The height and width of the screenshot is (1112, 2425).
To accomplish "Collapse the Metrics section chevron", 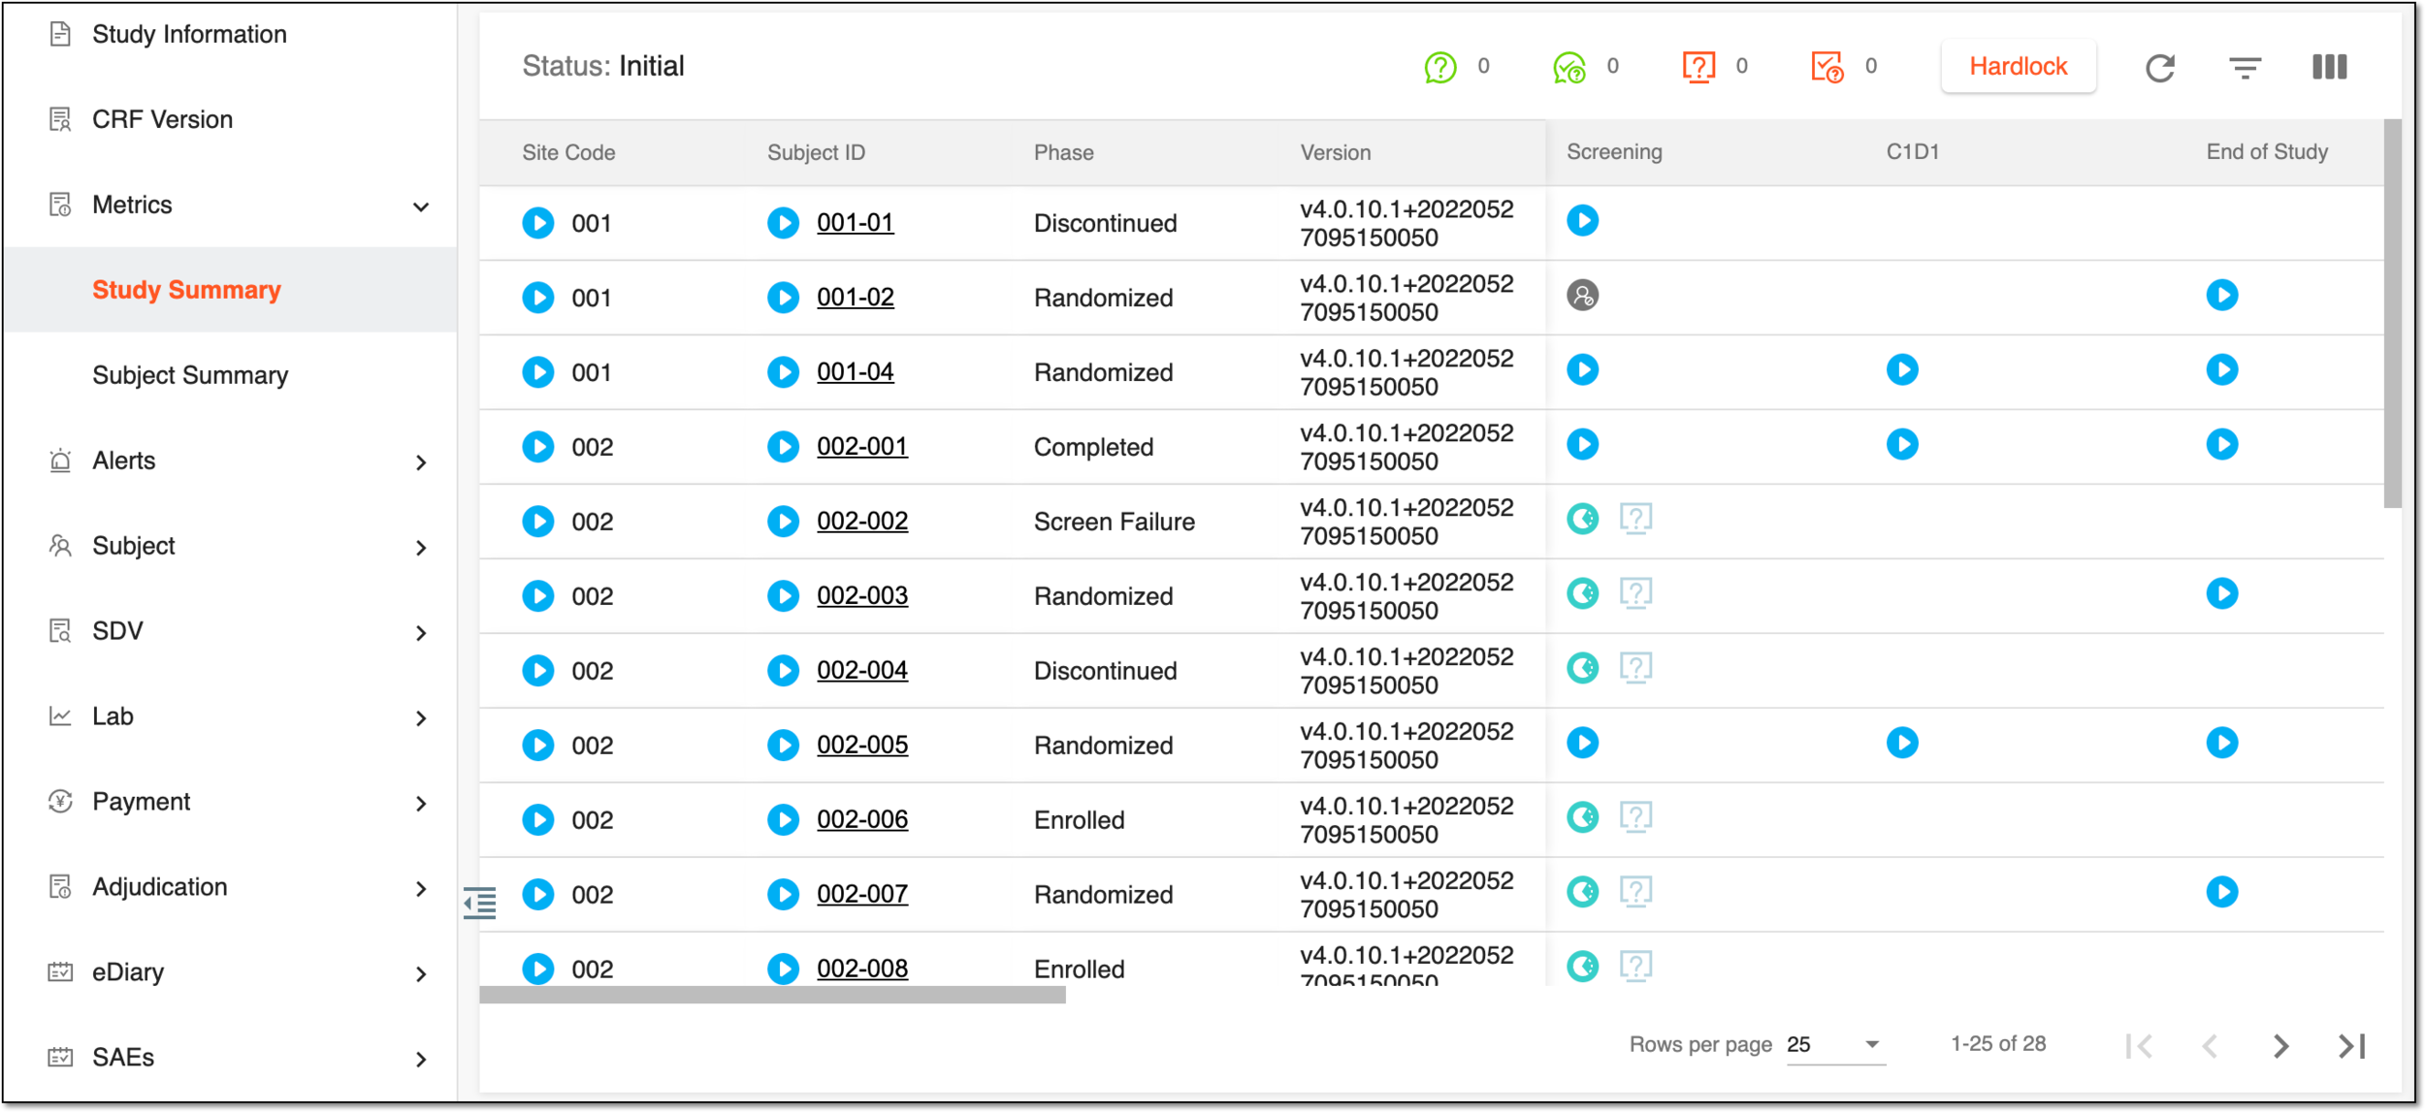I will point(421,207).
